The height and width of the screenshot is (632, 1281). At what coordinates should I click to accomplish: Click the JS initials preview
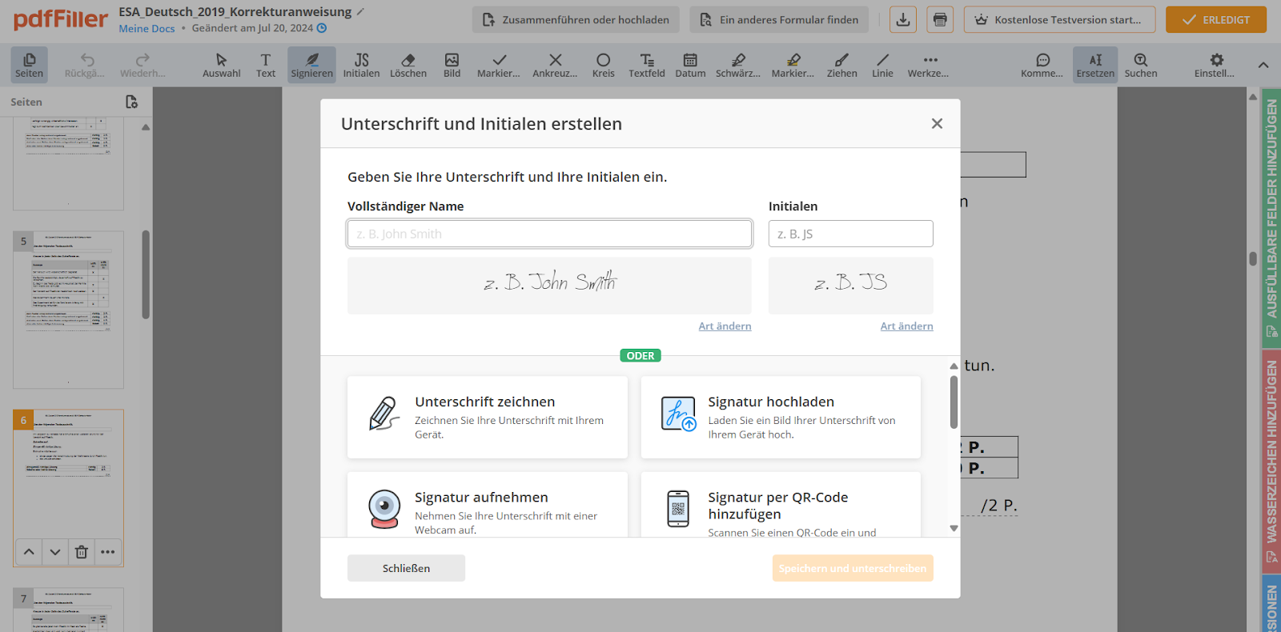850,285
